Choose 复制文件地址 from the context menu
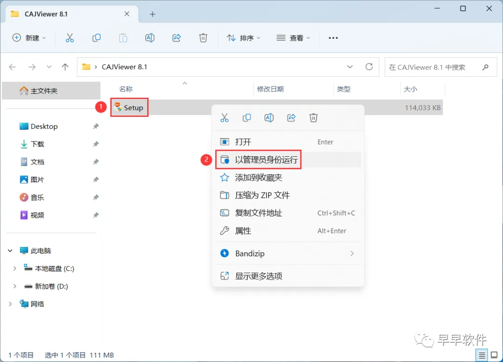Screen dimensions: 503x362 coord(288,213)
